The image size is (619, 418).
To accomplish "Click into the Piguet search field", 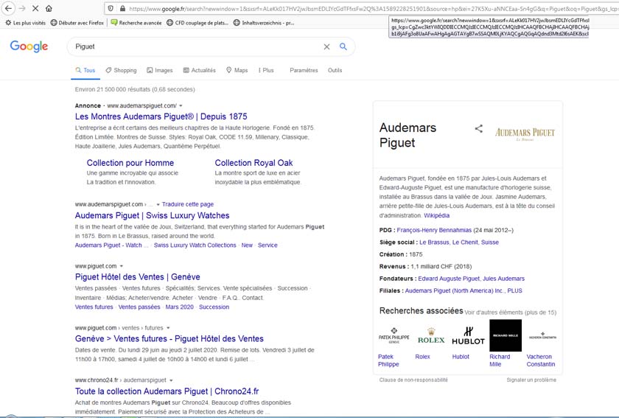I will click(x=197, y=46).
